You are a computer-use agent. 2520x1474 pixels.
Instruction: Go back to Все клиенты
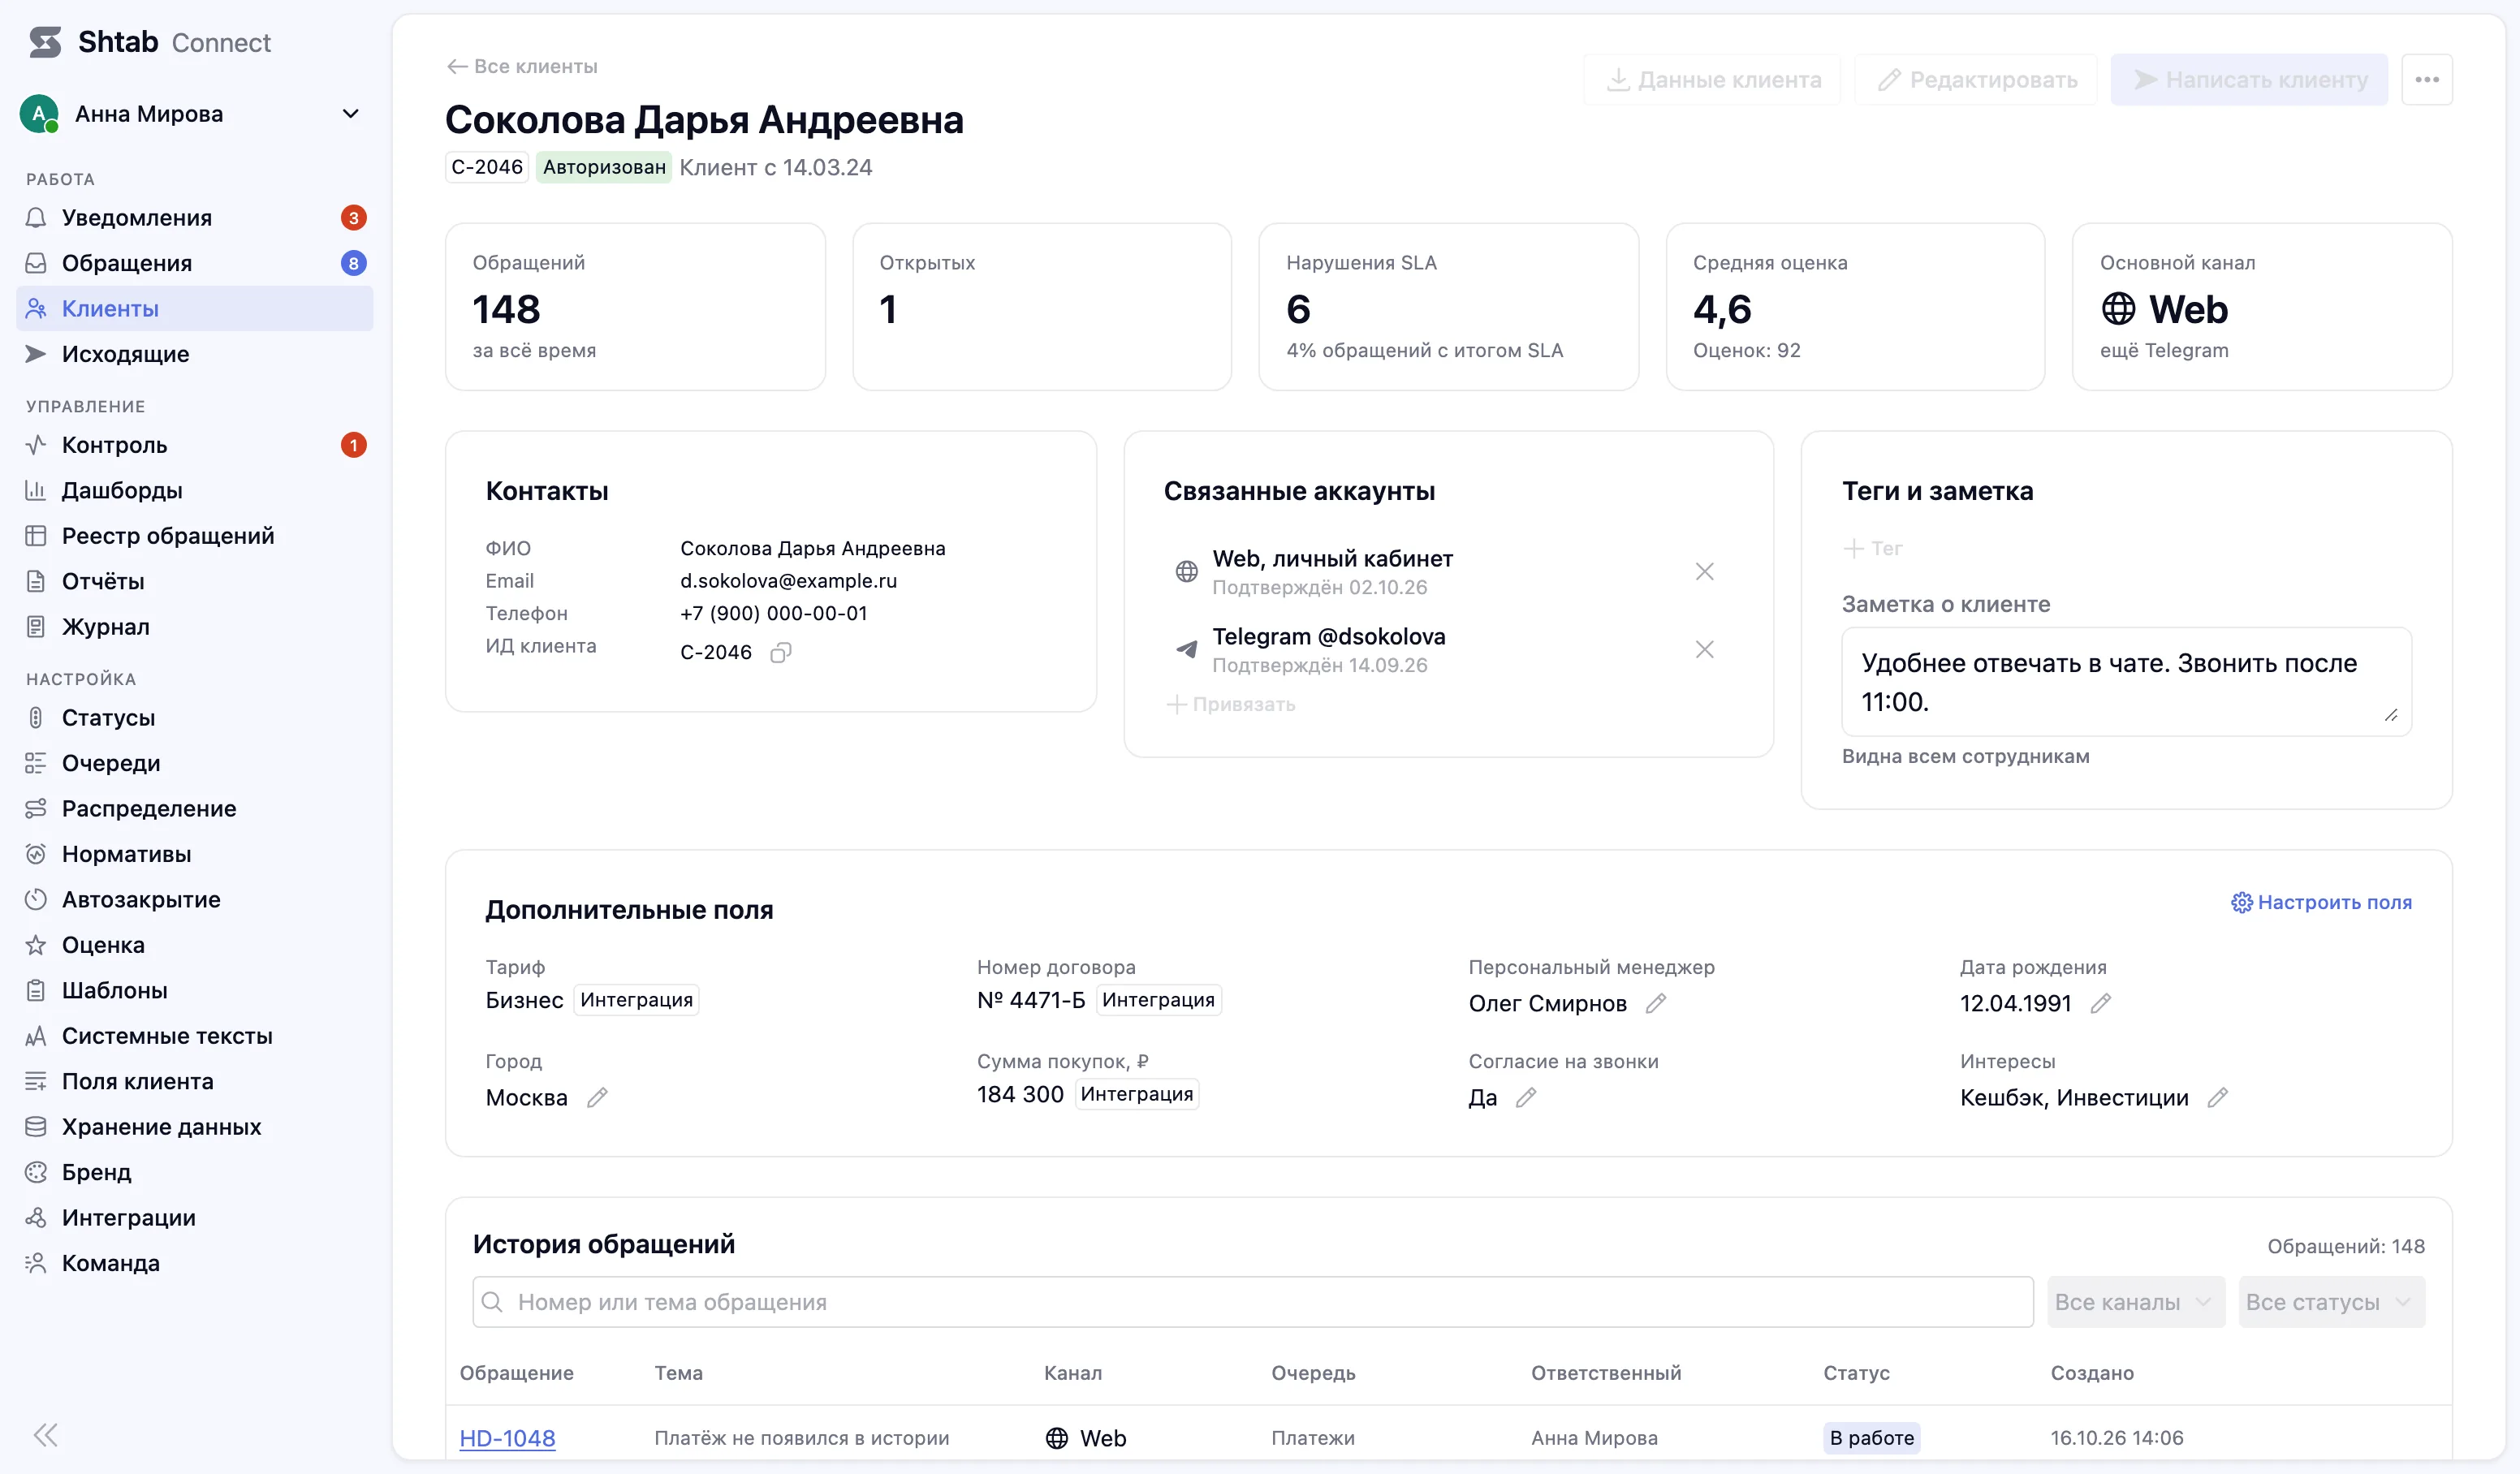coord(522,66)
